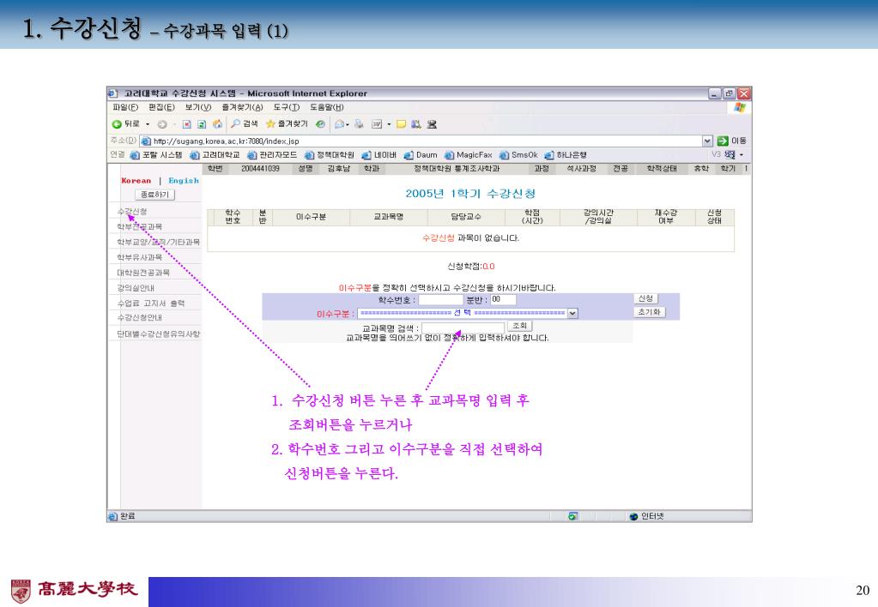Screen dimensions: 878x607
Task: Open the Back button history dropdown arrow
Action: [x=148, y=124]
